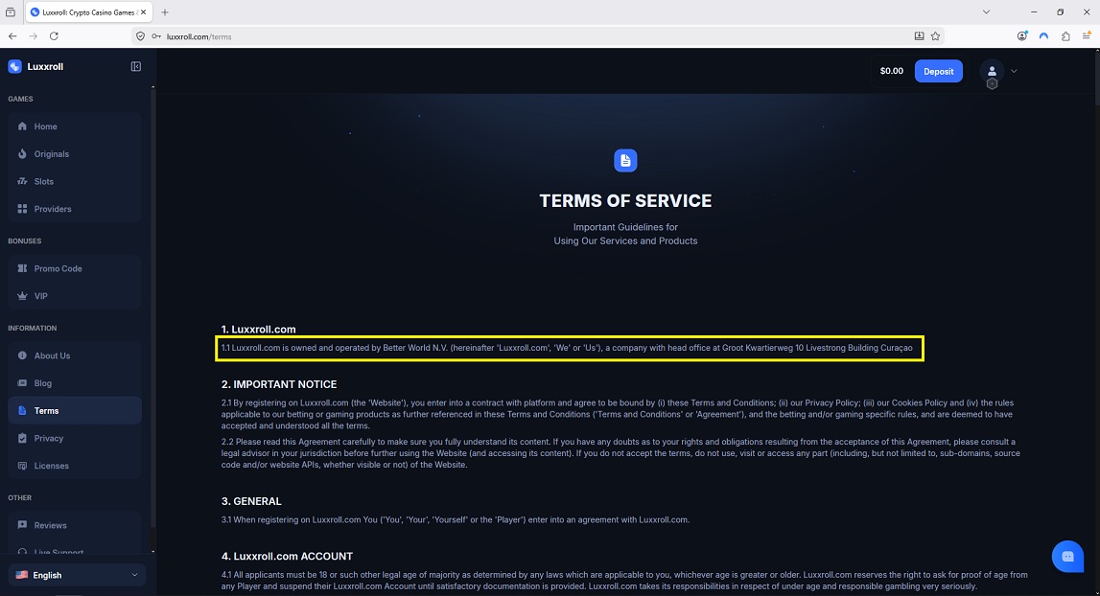Viewport: 1100px width, 596px height.
Task: Click the Home house icon
Action: tap(22, 126)
